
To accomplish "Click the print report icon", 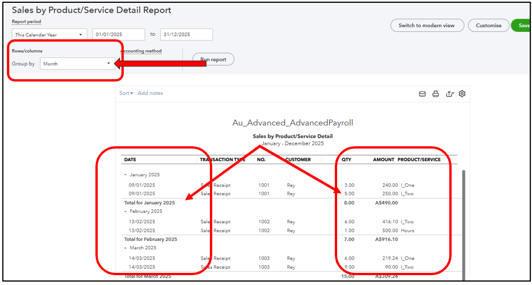I will tap(435, 94).
